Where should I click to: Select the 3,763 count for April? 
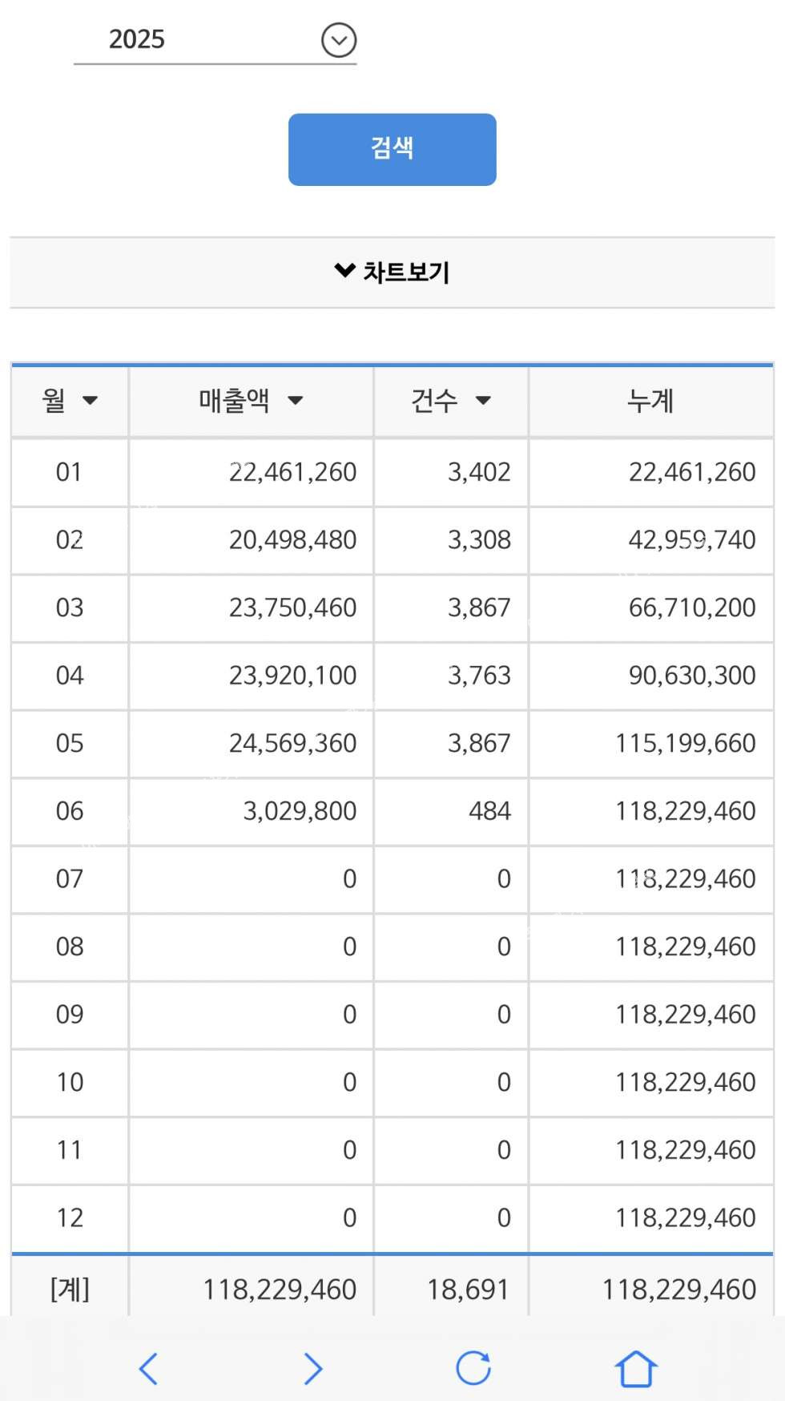[479, 676]
